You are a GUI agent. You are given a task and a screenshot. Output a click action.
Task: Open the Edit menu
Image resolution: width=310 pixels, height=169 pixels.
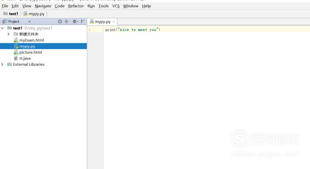coord(15,6)
